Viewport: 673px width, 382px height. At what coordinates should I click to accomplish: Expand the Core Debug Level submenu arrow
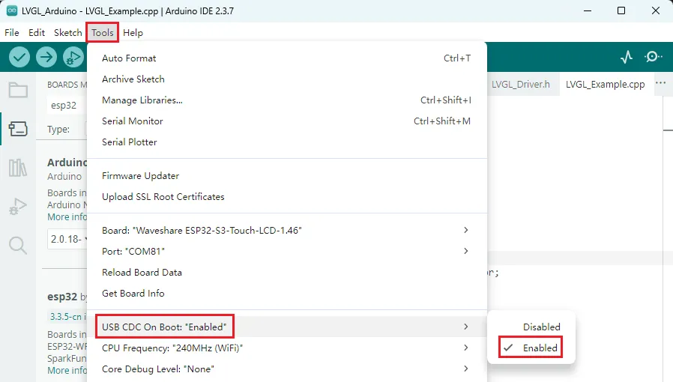(x=466, y=369)
